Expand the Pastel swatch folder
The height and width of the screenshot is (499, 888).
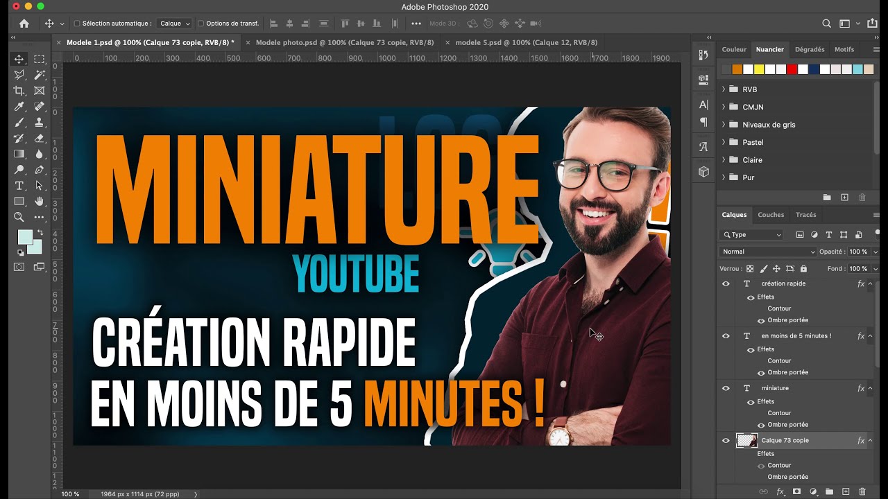[x=723, y=142]
